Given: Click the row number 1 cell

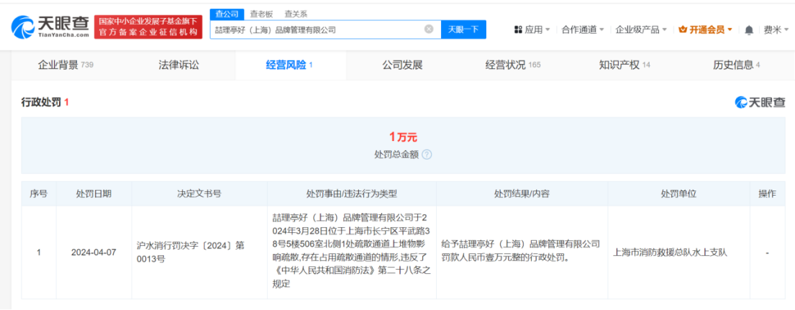Looking at the screenshot, I should [39, 252].
